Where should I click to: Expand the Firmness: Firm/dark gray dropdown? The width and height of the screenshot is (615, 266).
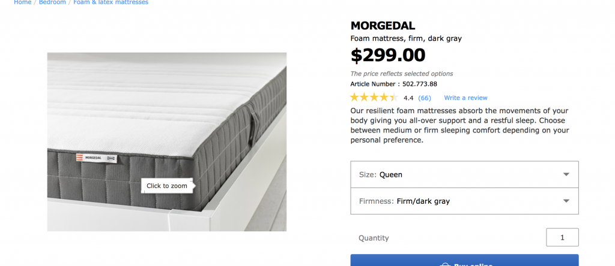point(464,201)
